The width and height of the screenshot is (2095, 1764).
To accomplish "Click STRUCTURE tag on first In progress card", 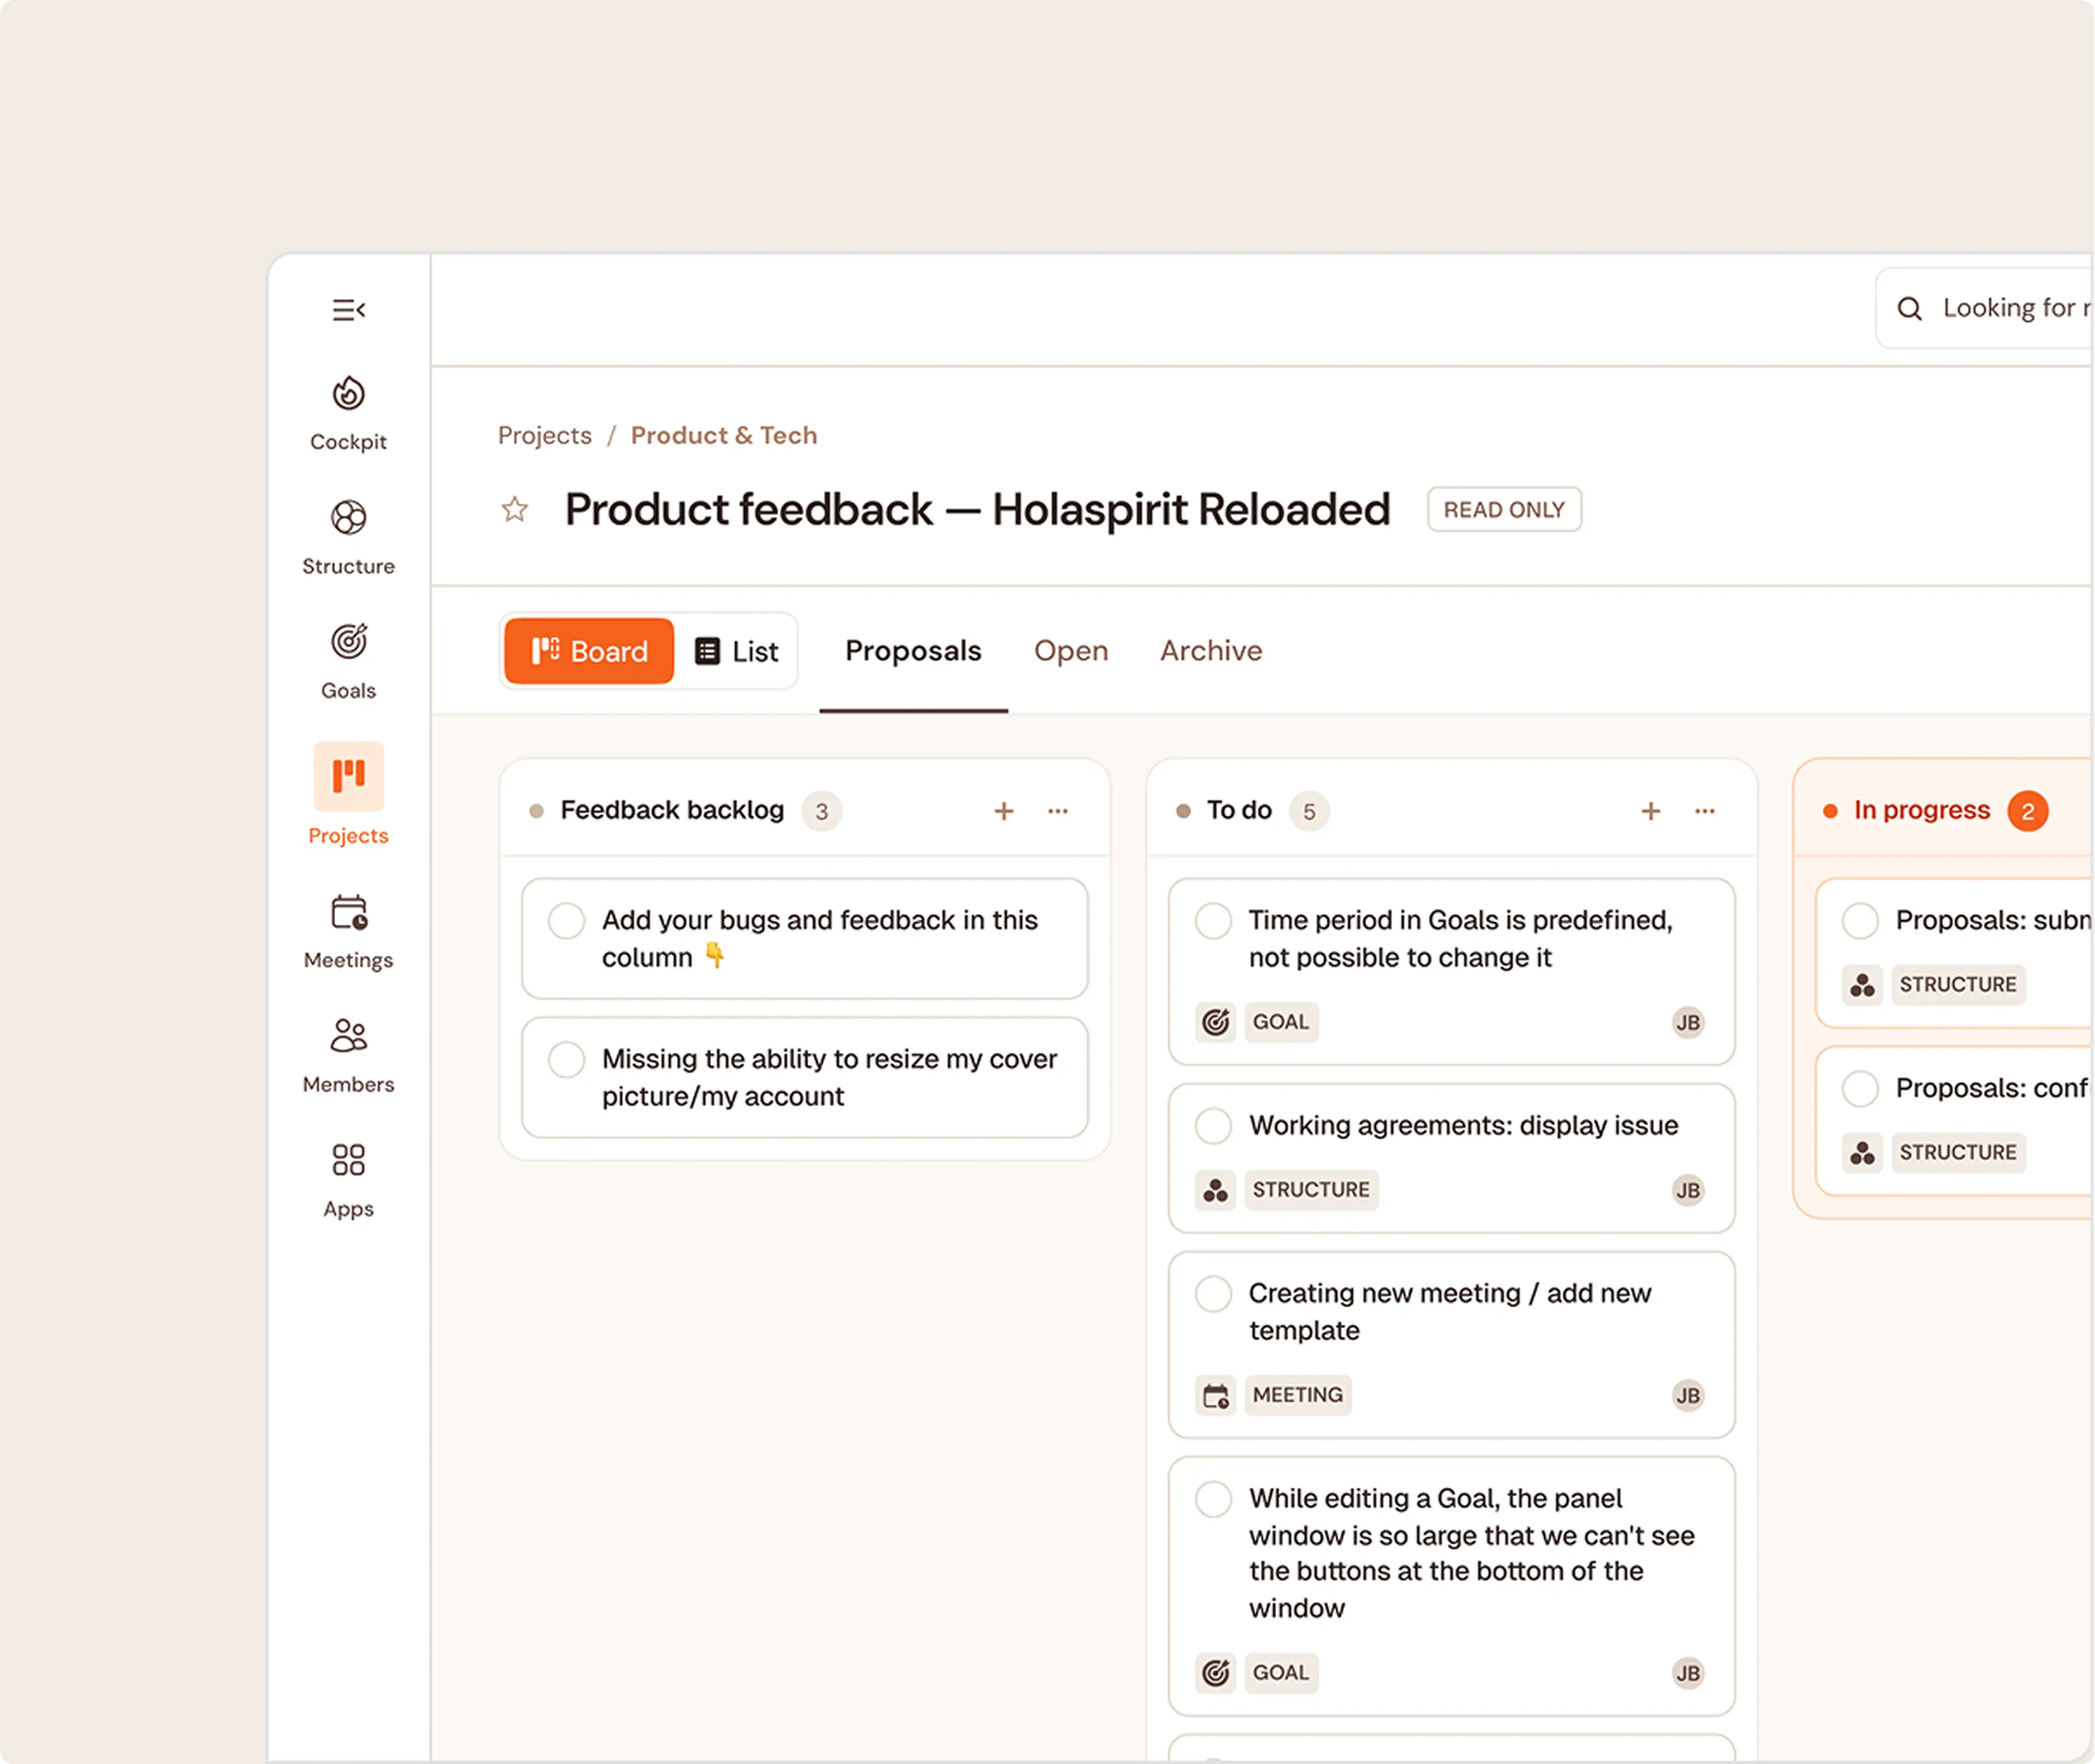I will 1958,985.
